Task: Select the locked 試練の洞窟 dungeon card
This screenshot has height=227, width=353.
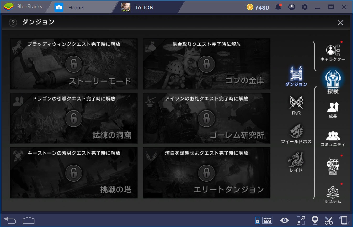Action: [x=74, y=118]
